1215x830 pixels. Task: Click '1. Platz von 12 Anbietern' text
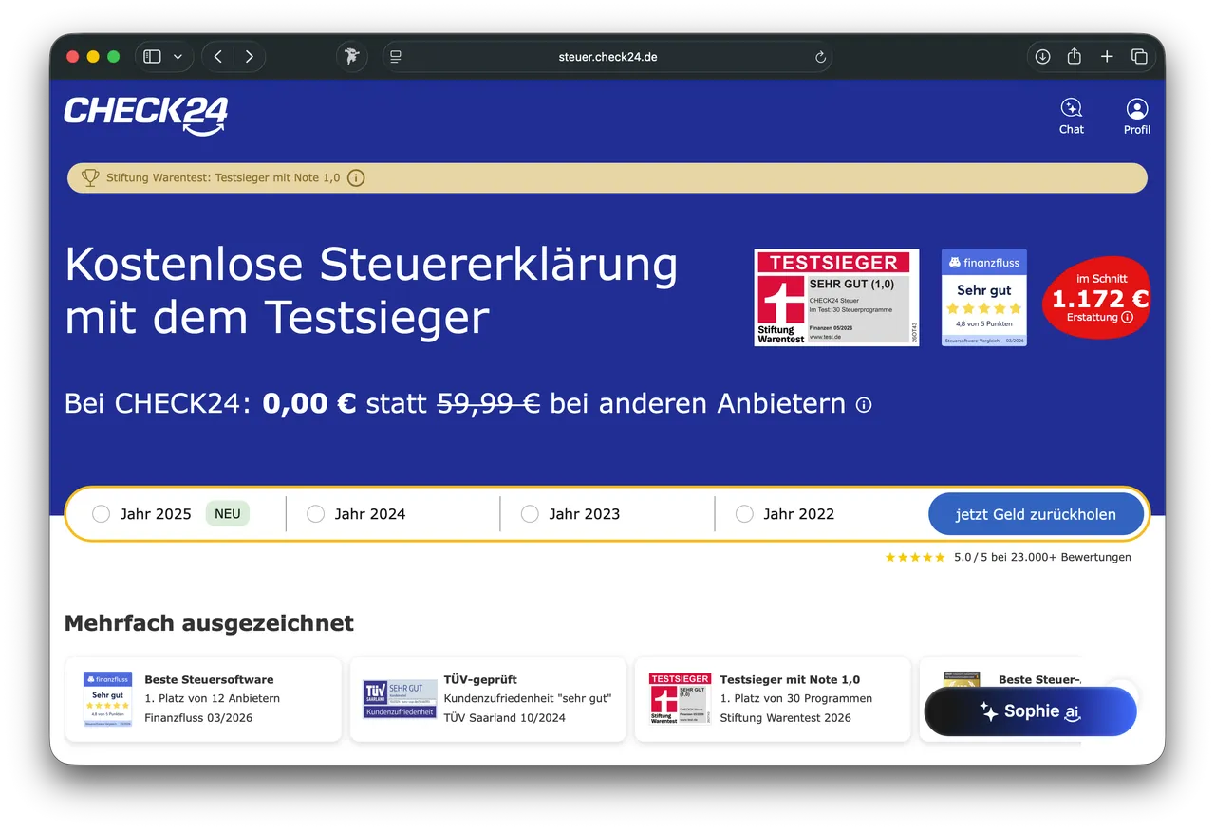tap(212, 699)
